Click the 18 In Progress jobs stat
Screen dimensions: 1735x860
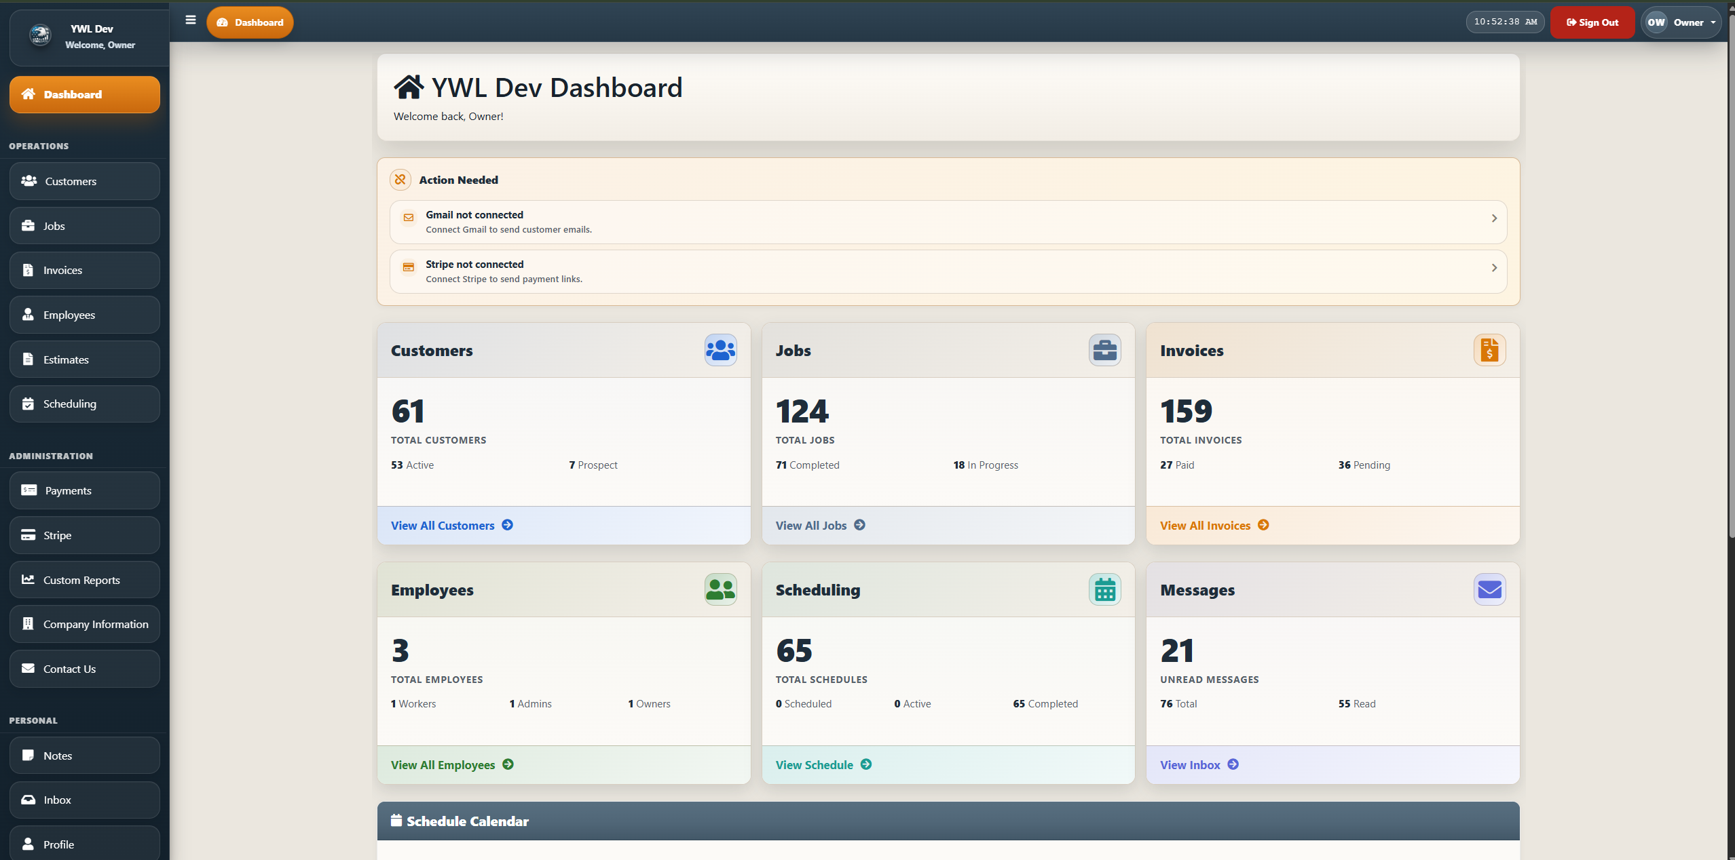(986, 465)
